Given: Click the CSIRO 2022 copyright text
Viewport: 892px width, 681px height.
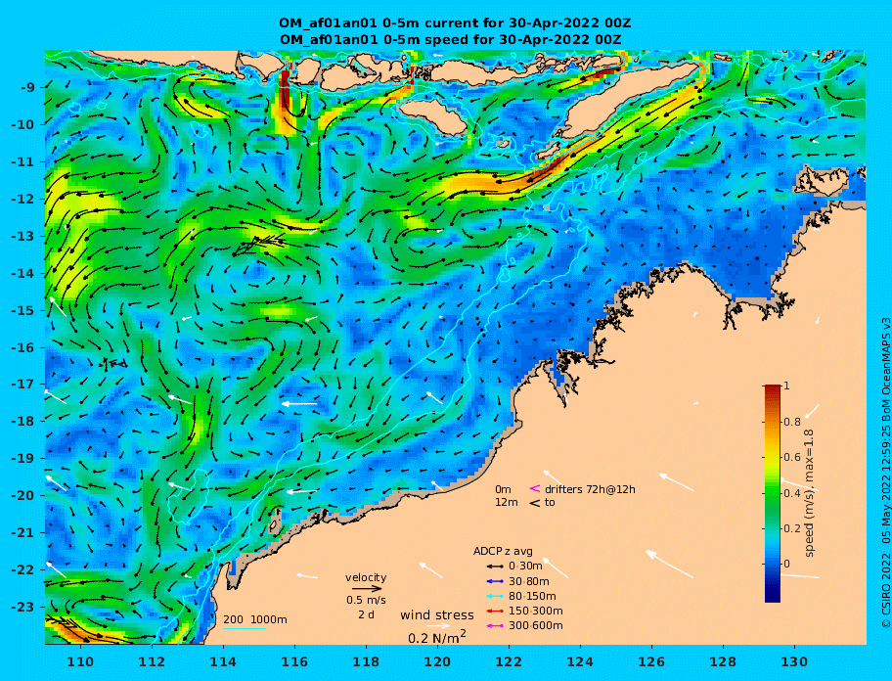Looking at the screenshot, I should click(885, 473).
